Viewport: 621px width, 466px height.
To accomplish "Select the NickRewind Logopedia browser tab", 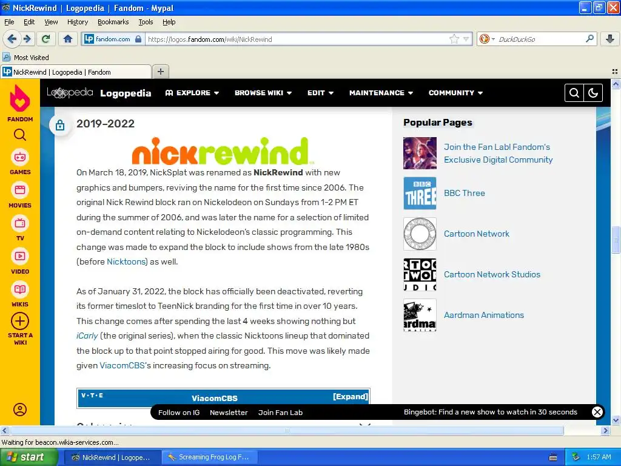I will (76, 72).
